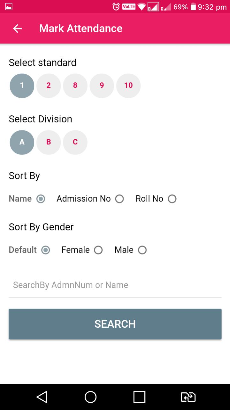Tap the battery icon in status bar
Screen dimensions: 230x410
(x=193, y=7)
